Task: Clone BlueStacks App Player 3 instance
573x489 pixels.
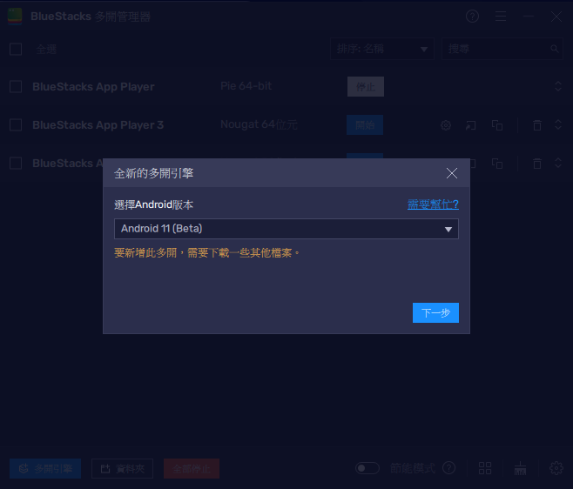Action: 497,125
